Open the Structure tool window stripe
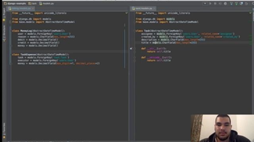The width and height of the screenshot is (254, 142). pyautogui.click(x=4, y=34)
